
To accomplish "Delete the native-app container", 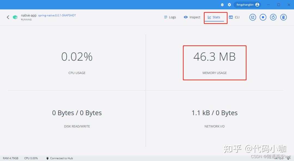I will [x=283, y=17].
